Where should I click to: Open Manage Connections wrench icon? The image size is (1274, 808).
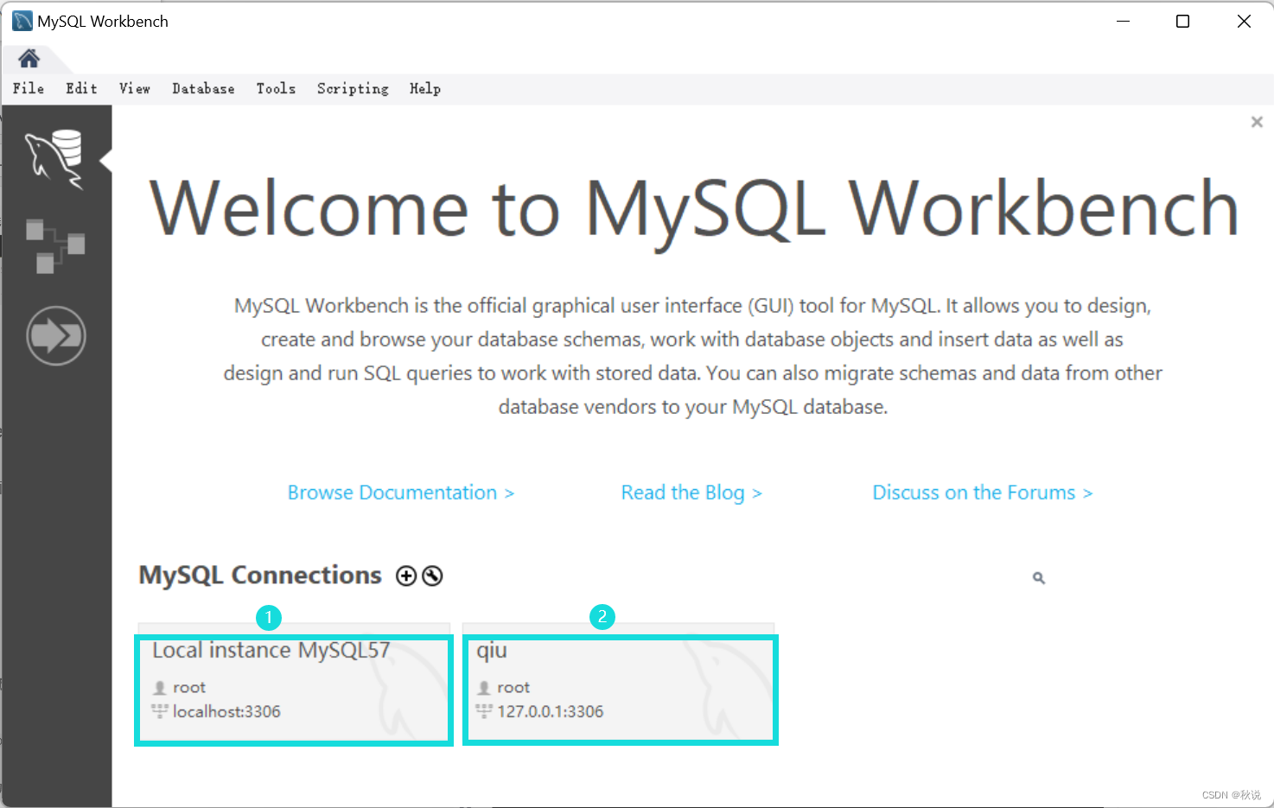click(432, 576)
